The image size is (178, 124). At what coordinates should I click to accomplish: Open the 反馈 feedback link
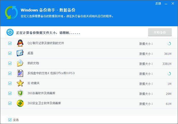pyautogui.click(x=158, y=4)
